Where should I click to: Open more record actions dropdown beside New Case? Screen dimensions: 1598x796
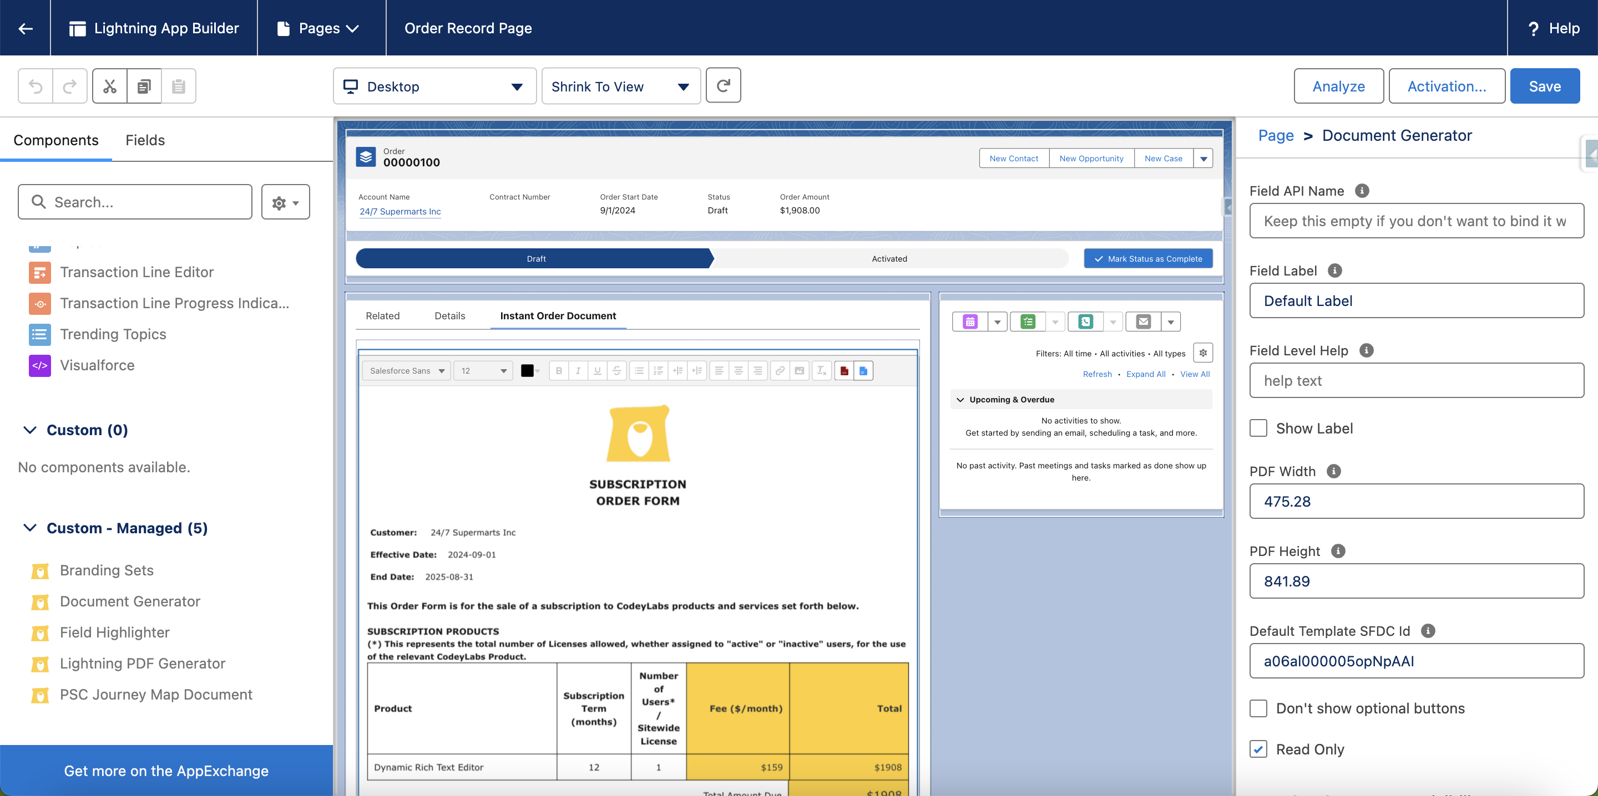[1203, 159]
